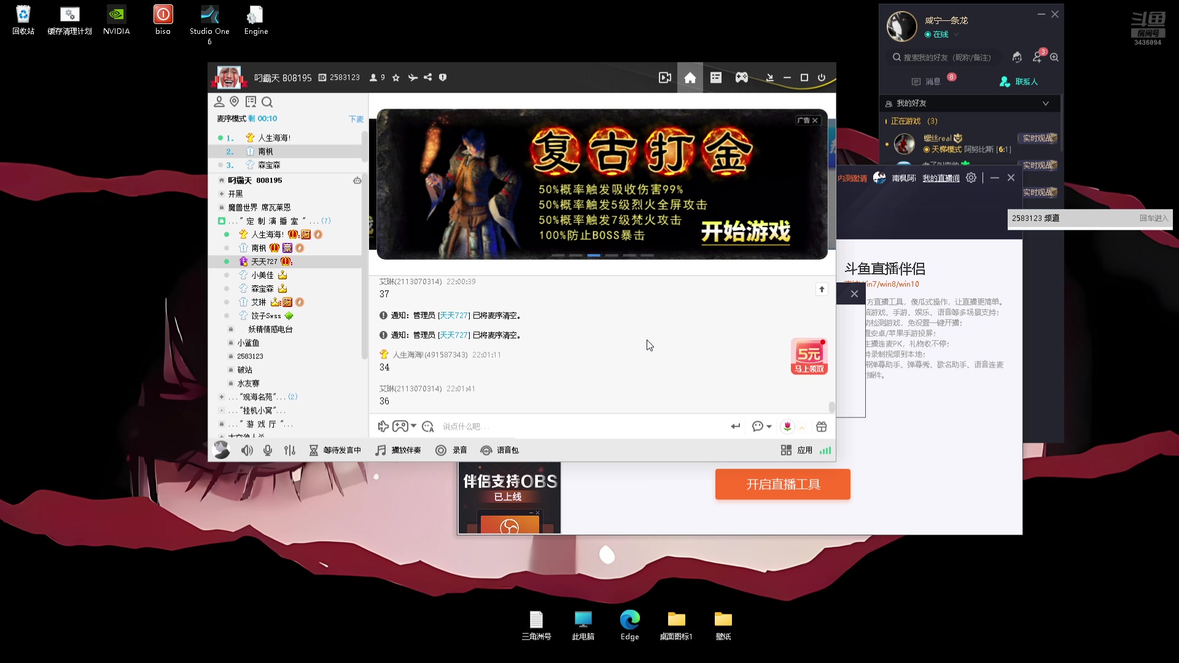Open the AI search icon in chat toolbar
The image size is (1179, 663).
coord(428,427)
